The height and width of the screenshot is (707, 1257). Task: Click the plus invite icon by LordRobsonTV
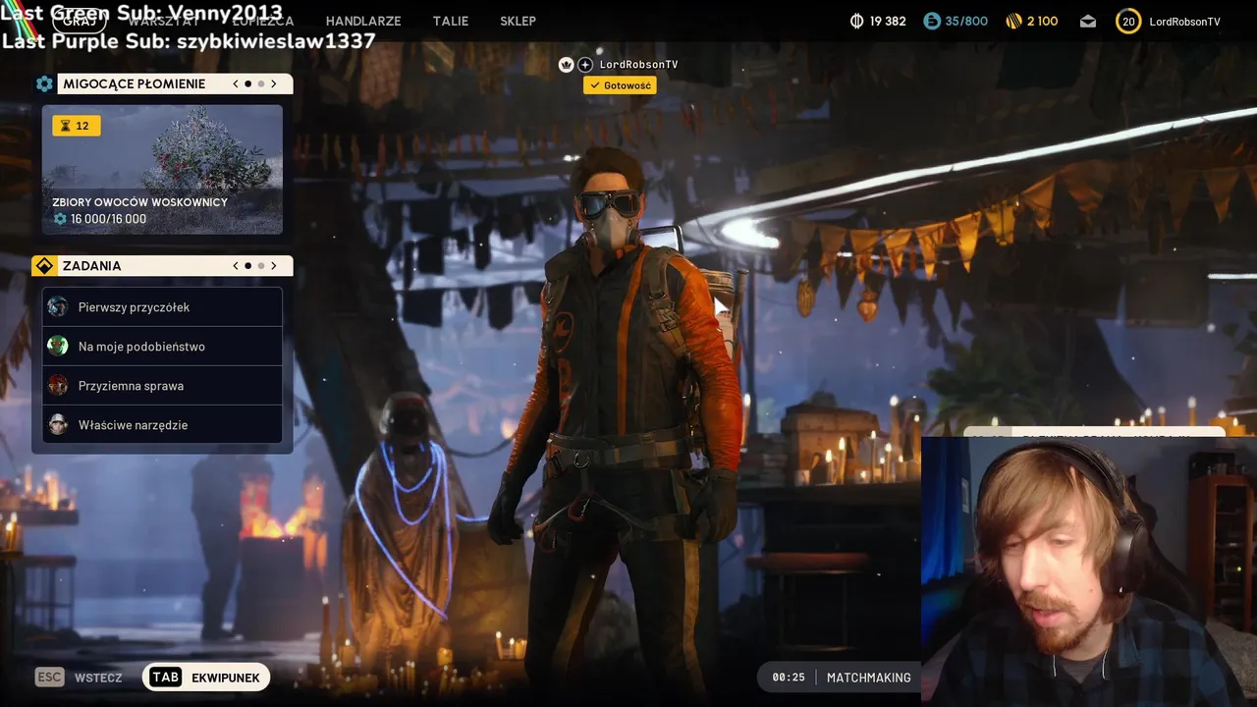coord(585,65)
